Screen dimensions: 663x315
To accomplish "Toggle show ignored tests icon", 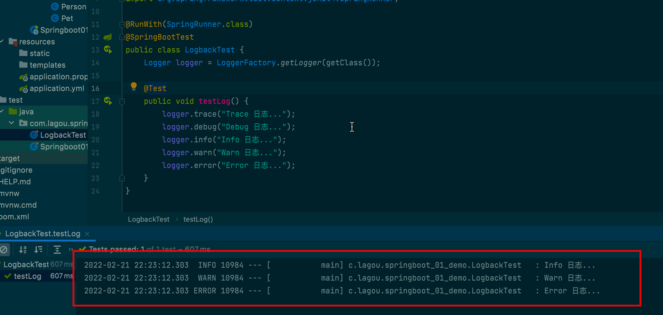I will [4, 250].
